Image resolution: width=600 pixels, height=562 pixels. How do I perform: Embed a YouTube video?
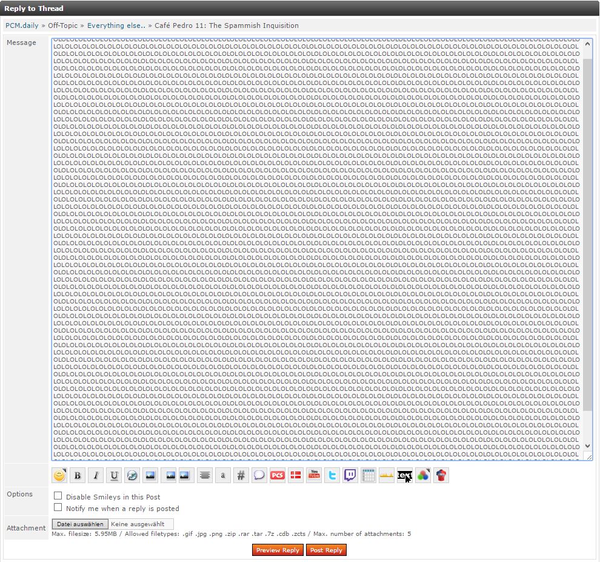(314, 476)
